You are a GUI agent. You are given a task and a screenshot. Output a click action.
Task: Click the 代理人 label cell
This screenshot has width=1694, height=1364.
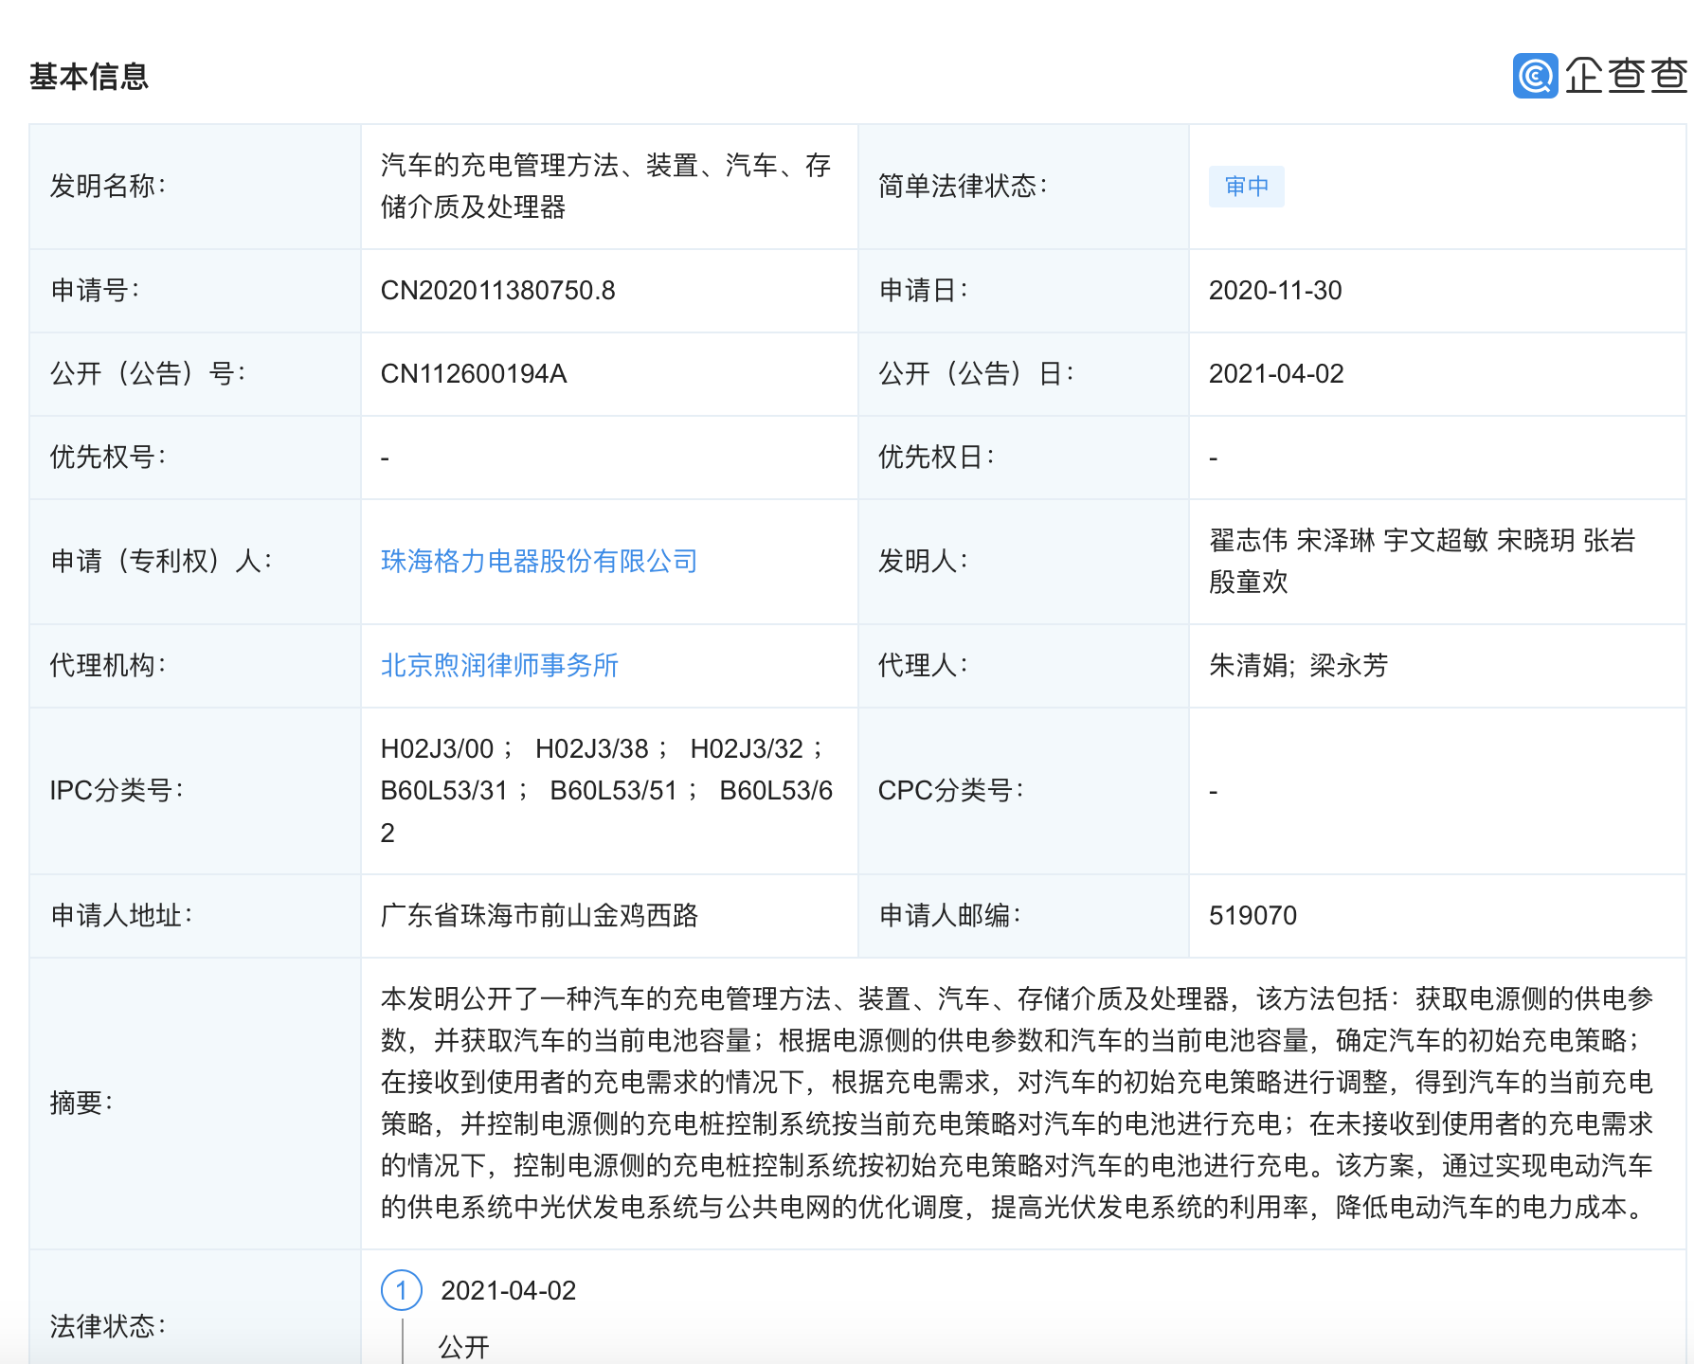(x=1023, y=666)
